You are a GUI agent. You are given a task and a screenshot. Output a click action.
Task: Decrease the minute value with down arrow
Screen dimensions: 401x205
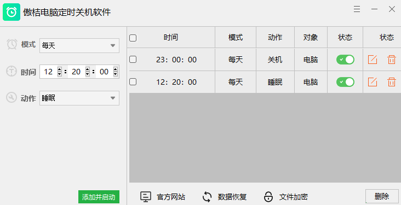tap(88, 74)
